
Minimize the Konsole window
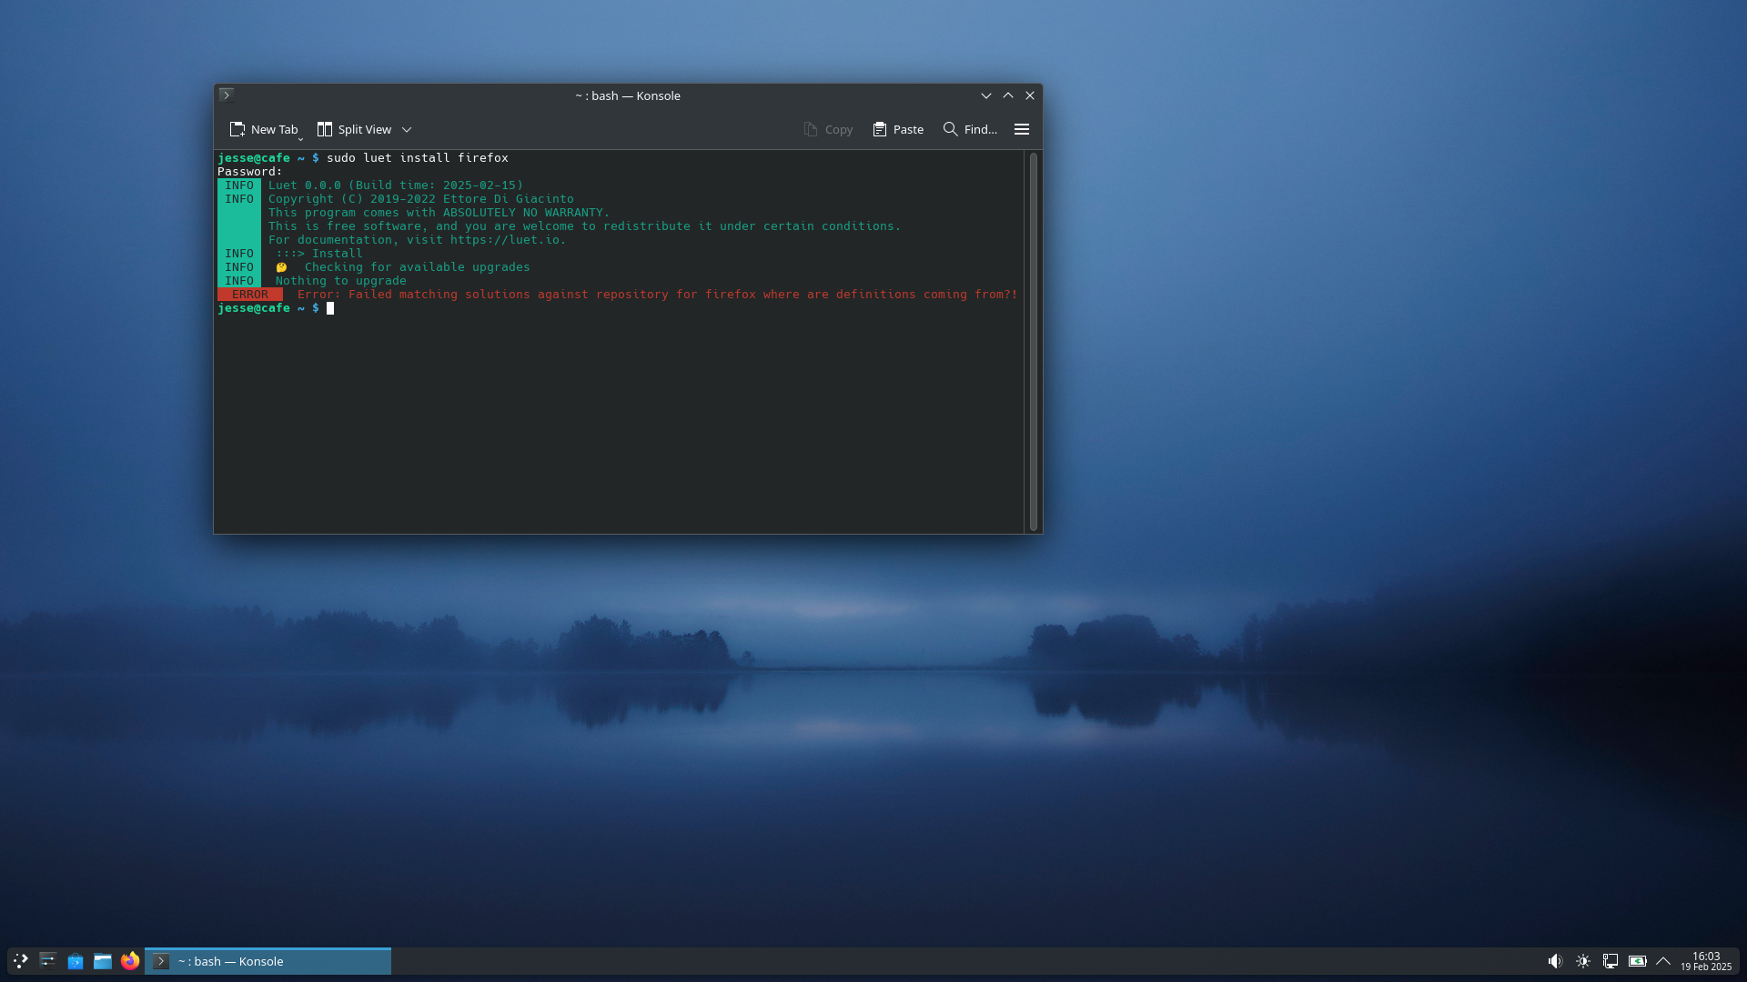[x=985, y=95]
